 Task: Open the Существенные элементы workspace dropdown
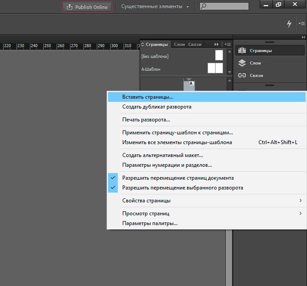tap(155, 6)
